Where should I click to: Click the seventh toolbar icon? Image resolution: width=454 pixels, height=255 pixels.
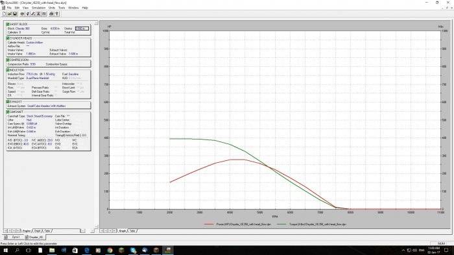[x=38, y=14]
